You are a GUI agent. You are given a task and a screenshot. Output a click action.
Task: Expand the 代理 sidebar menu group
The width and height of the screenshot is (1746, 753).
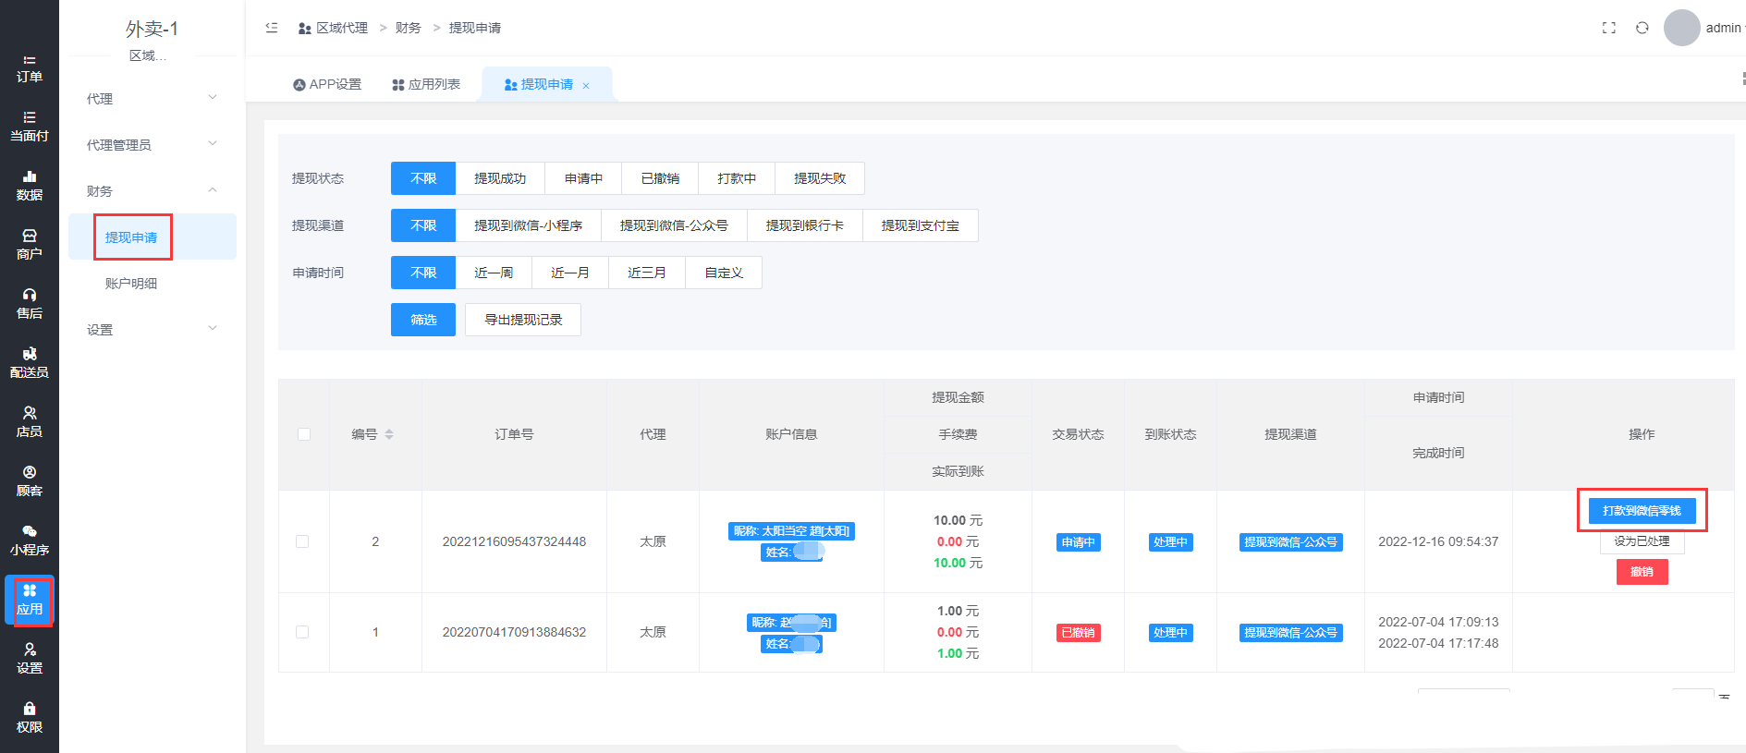coord(152,98)
